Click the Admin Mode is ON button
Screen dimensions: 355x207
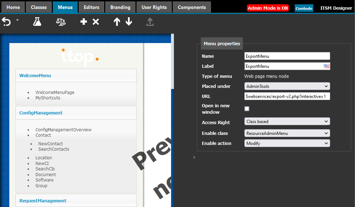[268, 8]
